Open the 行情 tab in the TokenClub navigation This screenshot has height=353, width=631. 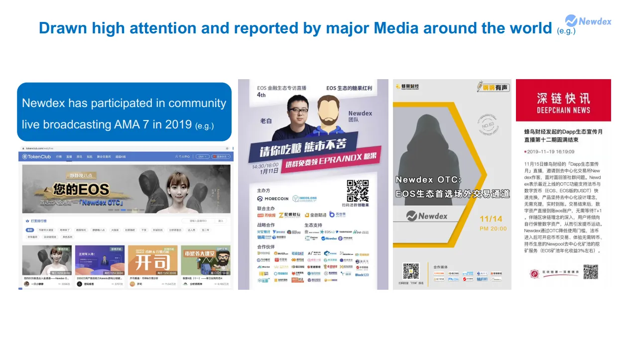click(x=59, y=156)
